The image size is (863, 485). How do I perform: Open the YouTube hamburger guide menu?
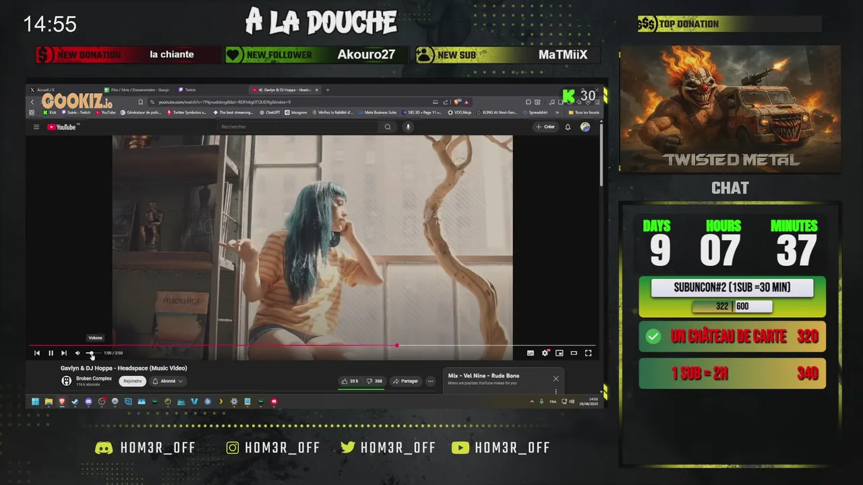(36, 127)
